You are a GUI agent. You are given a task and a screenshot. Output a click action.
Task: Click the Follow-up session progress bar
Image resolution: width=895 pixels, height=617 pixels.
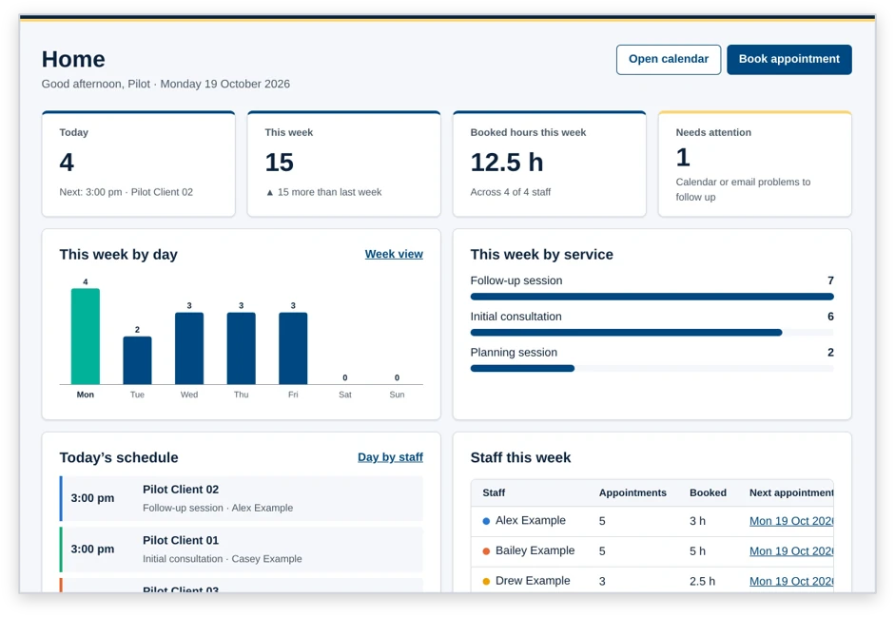click(652, 297)
